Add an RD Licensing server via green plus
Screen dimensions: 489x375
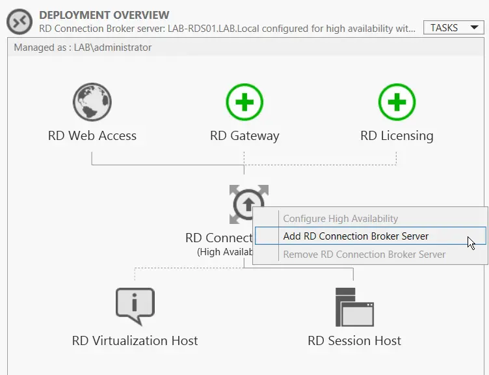tap(397, 104)
